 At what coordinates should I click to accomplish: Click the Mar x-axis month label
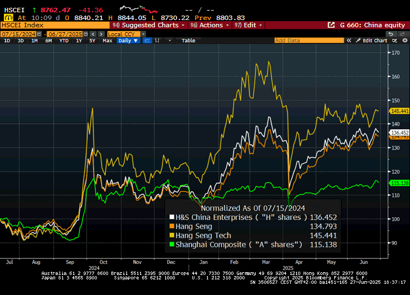pos(266,262)
